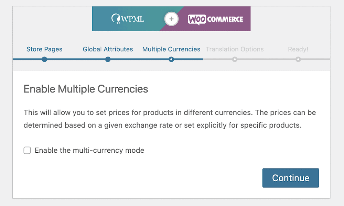Click the "Enable the multi-currency mode" label
Image resolution: width=344 pixels, height=206 pixels.
click(x=89, y=150)
